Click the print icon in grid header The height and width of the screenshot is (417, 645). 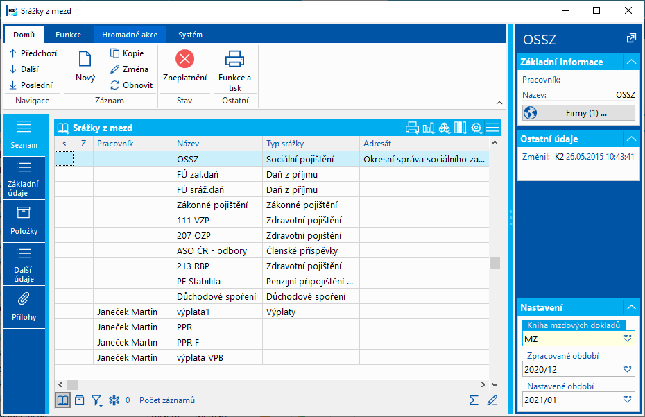[x=412, y=128]
